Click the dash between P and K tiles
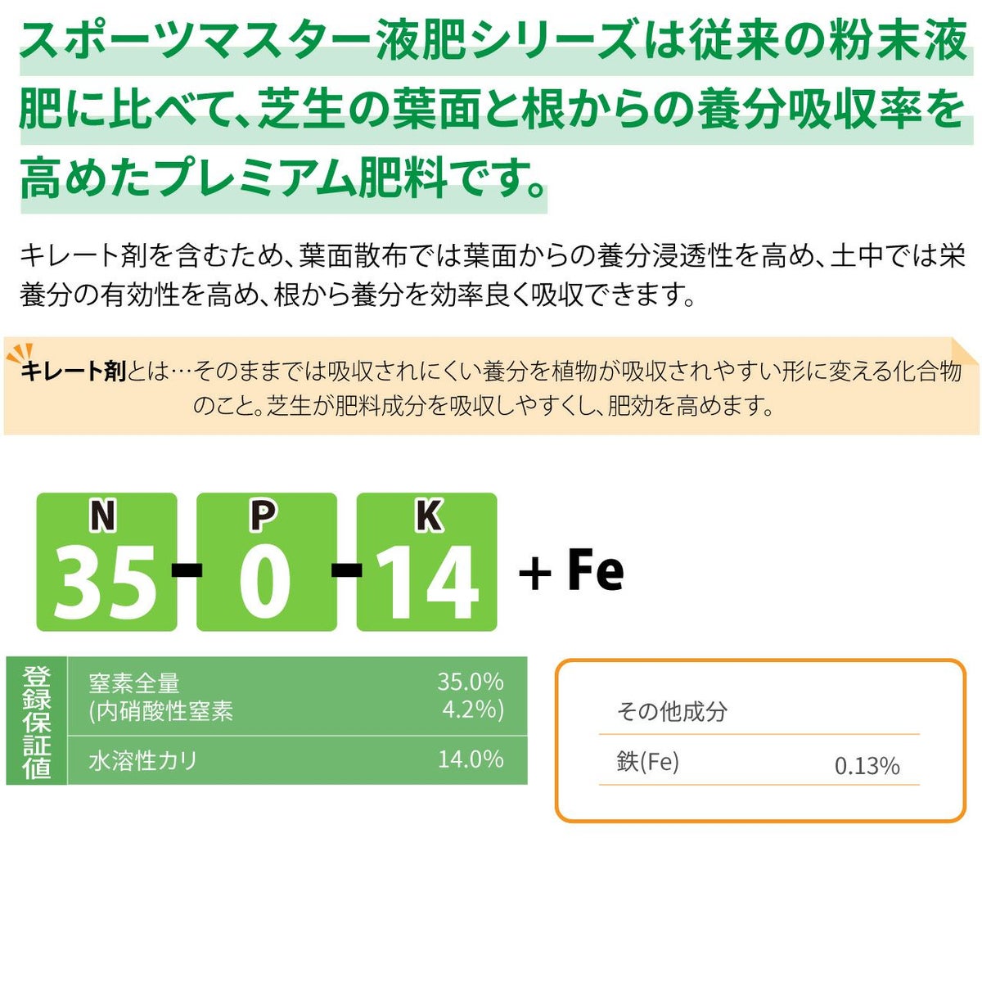This screenshot has width=982, height=982. tap(347, 569)
